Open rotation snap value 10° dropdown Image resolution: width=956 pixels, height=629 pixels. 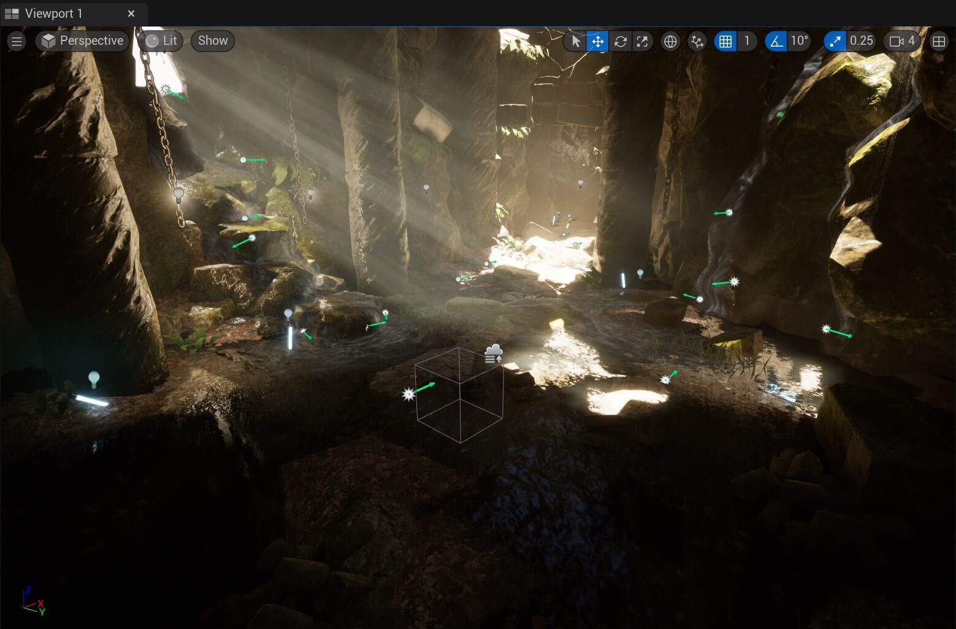tap(800, 41)
